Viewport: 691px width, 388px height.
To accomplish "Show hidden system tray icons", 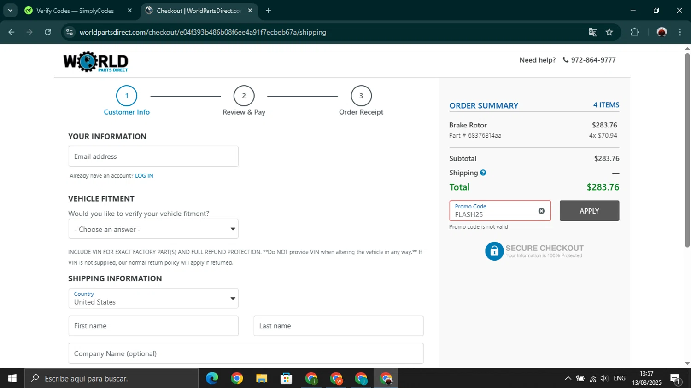I will [568, 378].
